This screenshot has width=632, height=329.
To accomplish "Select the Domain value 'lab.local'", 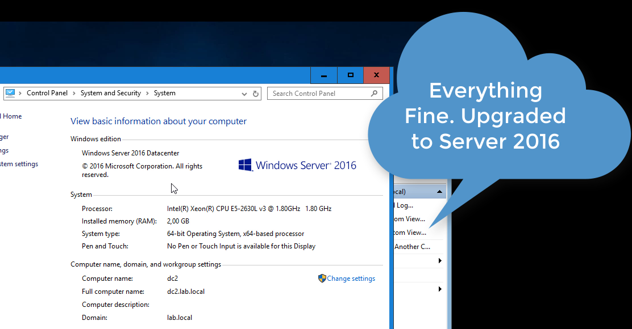I will [x=180, y=317].
